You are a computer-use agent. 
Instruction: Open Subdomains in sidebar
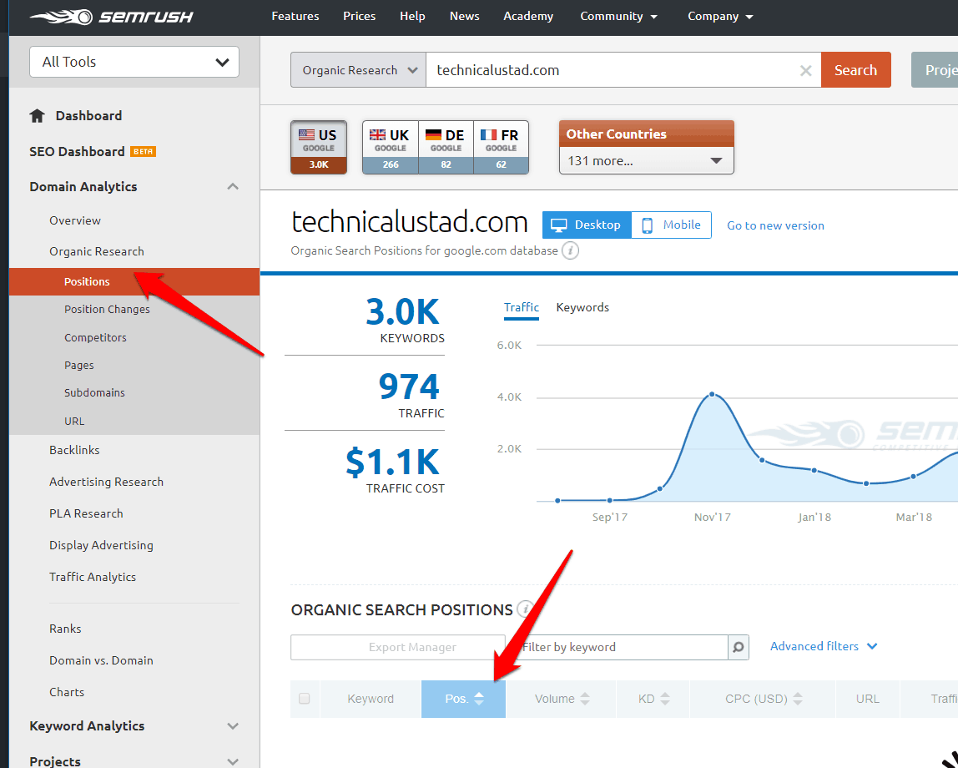click(x=94, y=393)
